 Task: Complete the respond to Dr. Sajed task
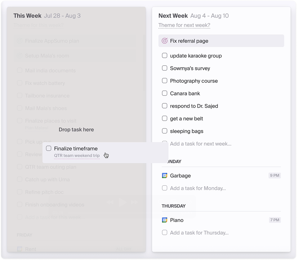pyautogui.click(x=165, y=106)
